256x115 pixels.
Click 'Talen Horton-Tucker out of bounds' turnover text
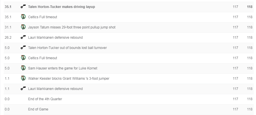click(x=67, y=48)
